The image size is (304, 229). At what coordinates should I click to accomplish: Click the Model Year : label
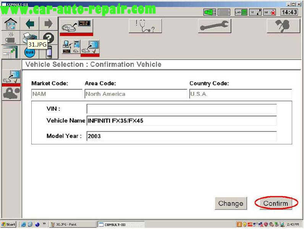tap(64, 136)
